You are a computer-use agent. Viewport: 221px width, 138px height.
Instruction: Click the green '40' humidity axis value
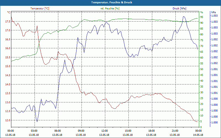coord(202,81)
